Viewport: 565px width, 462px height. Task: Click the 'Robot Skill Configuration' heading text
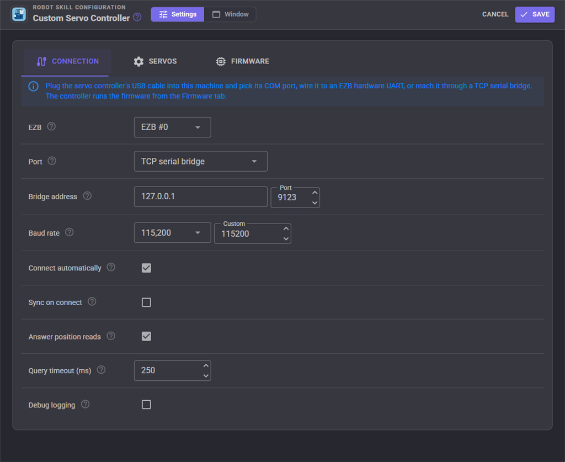point(79,7)
